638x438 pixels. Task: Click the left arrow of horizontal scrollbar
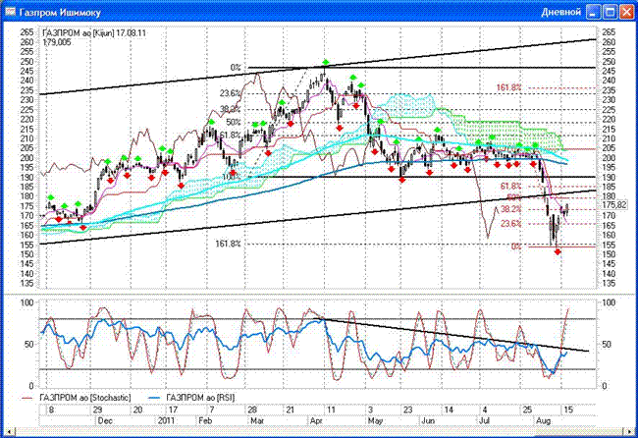click(x=9, y=431)
